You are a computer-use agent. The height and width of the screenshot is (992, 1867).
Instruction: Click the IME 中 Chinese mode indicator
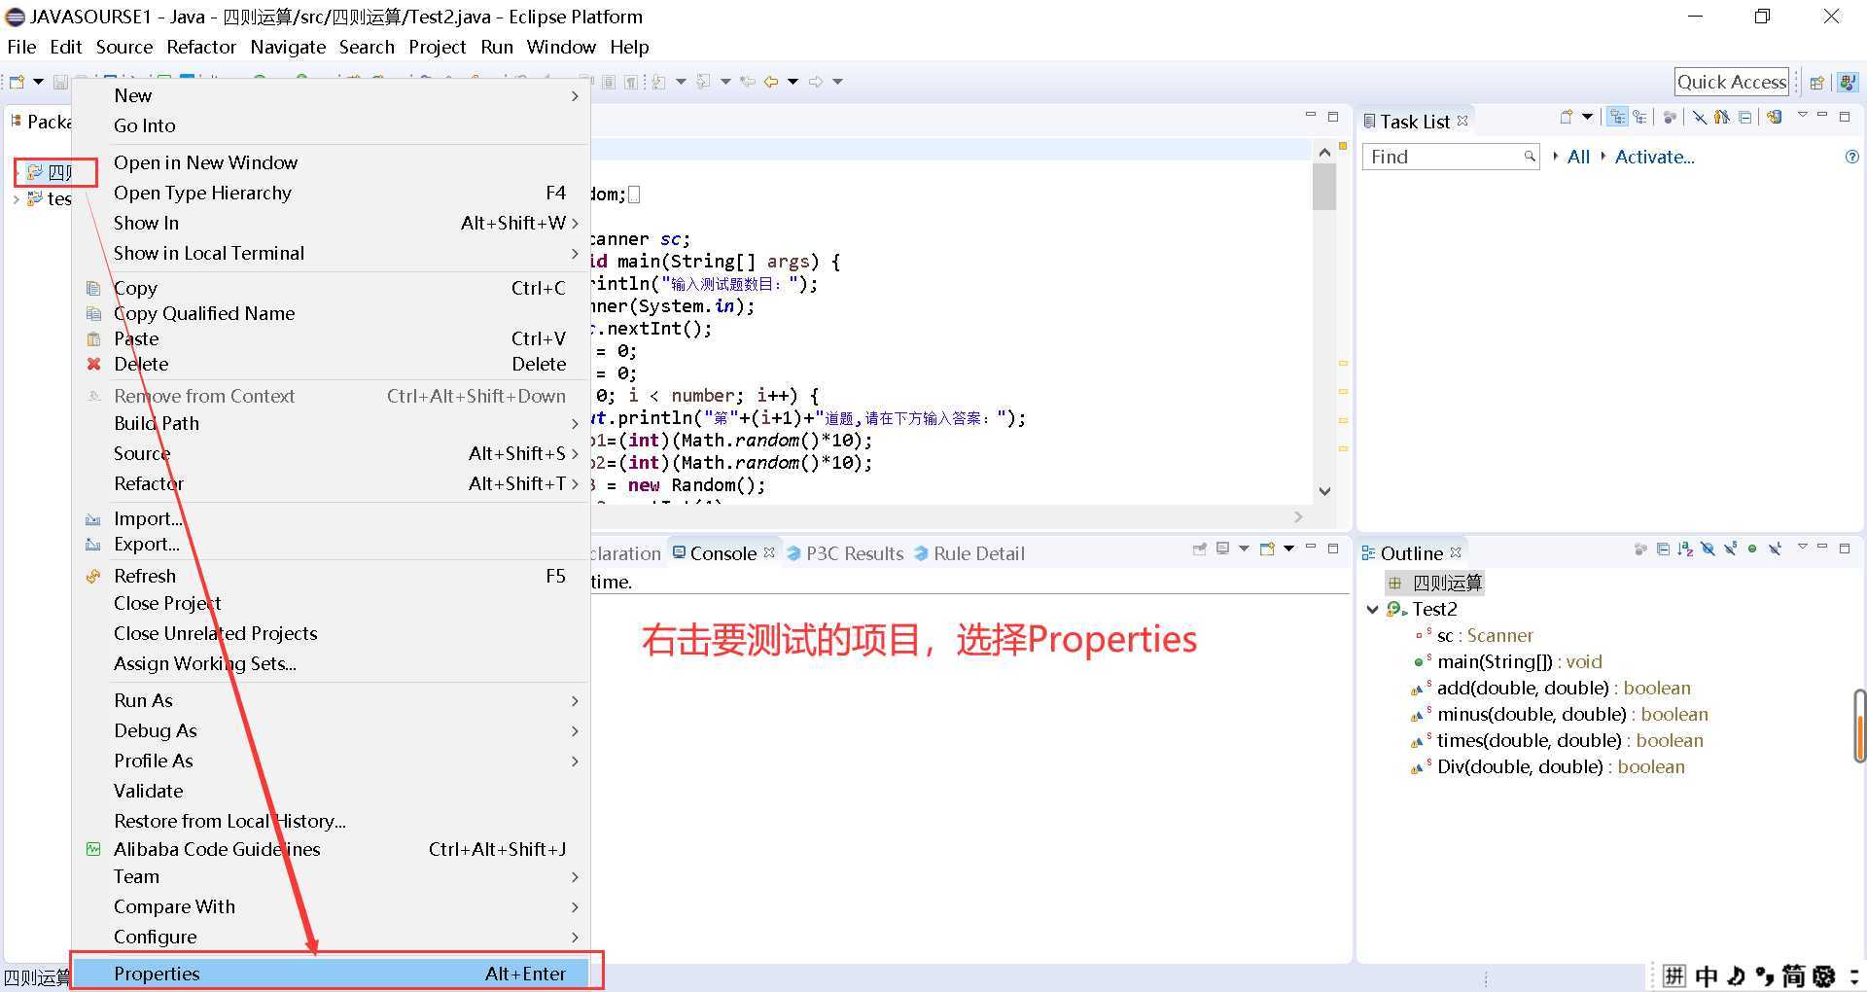[x=1706, y=975]
